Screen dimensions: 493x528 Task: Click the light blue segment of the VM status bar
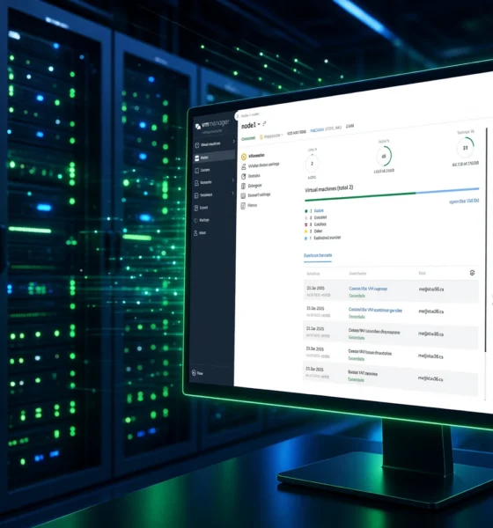(447, 191)
